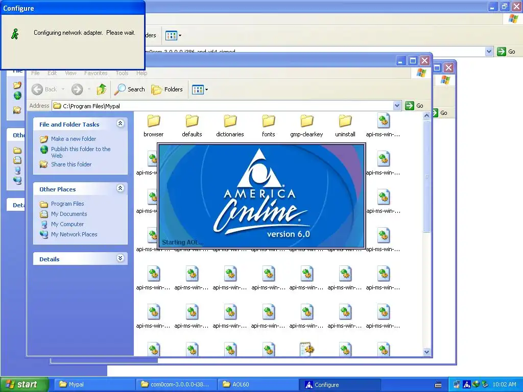
Task: Click the Views dropdown in com0com back window
Action: click(x=174, y=35)
